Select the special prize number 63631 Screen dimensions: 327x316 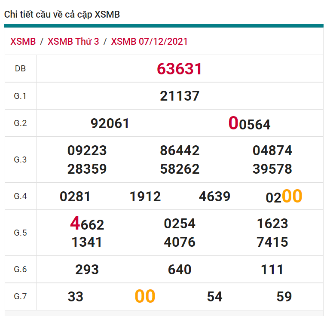pos(180,69)
